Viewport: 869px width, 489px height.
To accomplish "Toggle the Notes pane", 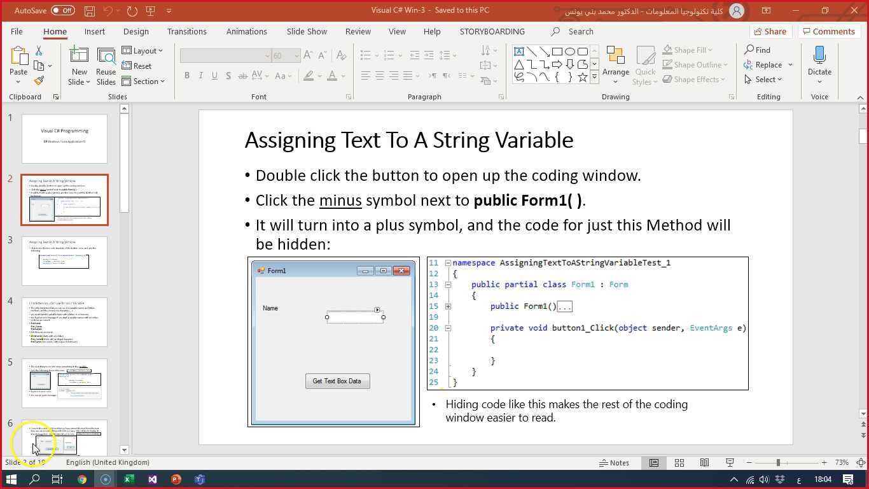I will (x=615, y=463).
